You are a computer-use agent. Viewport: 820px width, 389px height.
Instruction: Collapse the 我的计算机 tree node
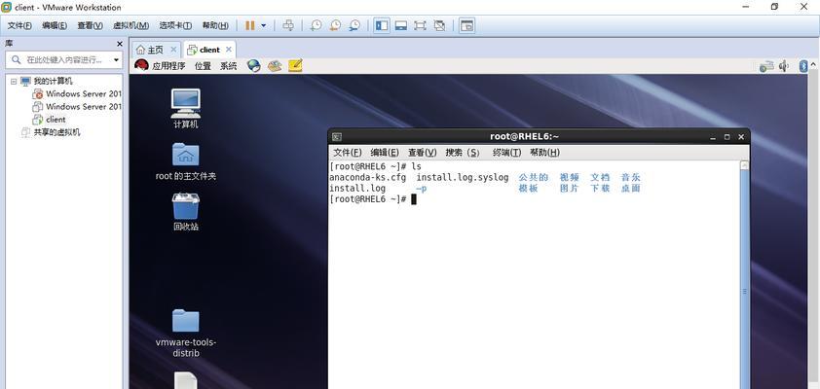pyautogui.click(x=14, y=82)
